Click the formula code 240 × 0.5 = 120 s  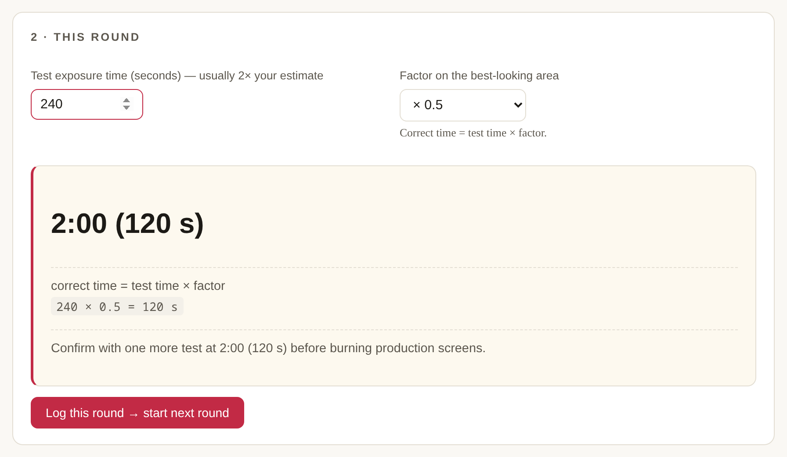coord(117,307)
